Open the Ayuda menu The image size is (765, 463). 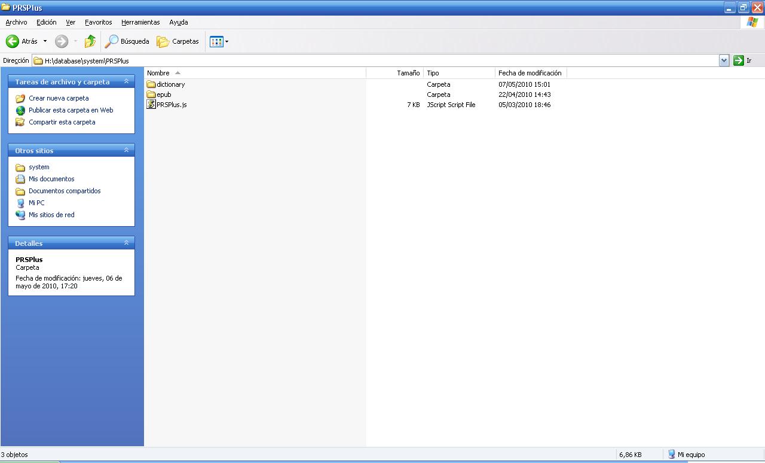click(x=179, y=22)
